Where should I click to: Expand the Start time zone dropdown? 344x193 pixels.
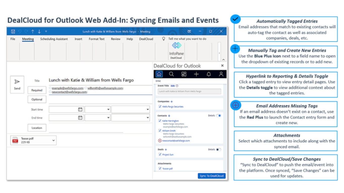[x=148, y=110]
